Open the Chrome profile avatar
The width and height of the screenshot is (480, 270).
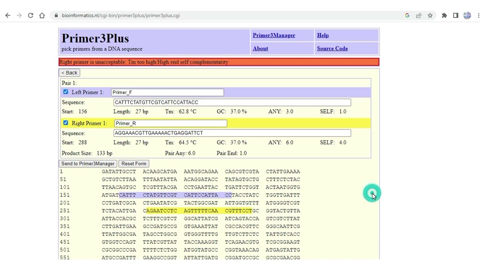tap(467, 15)
